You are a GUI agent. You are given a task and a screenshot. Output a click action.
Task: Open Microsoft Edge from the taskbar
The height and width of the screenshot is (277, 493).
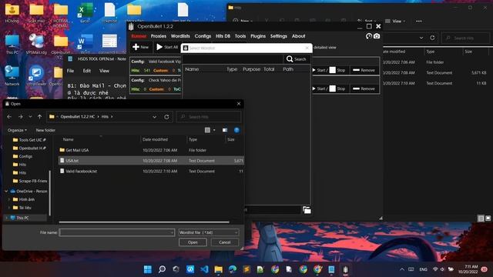233,269
